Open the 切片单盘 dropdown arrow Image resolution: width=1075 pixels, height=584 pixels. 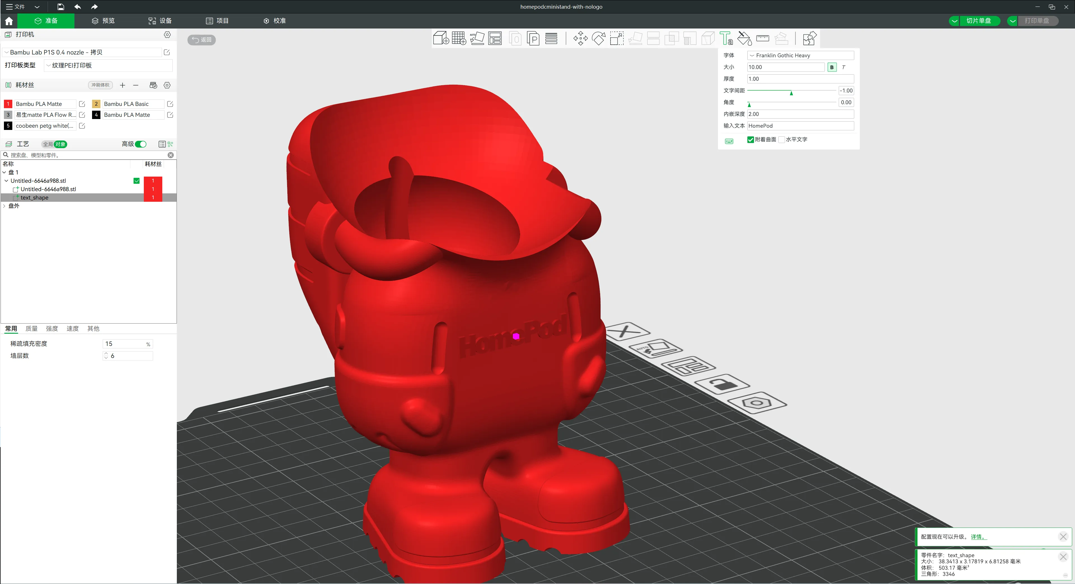(954, 21)
